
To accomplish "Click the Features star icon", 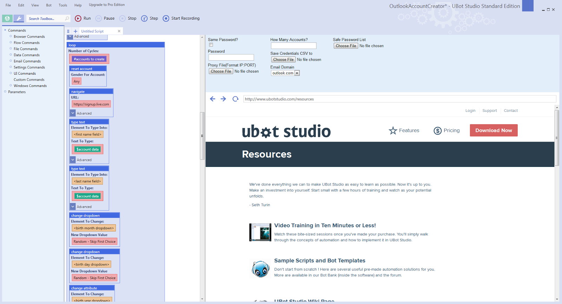I will [x=393, y=130].
